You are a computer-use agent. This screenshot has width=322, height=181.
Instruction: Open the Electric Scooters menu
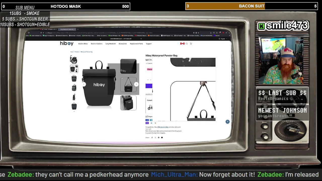tap(97, 44)
